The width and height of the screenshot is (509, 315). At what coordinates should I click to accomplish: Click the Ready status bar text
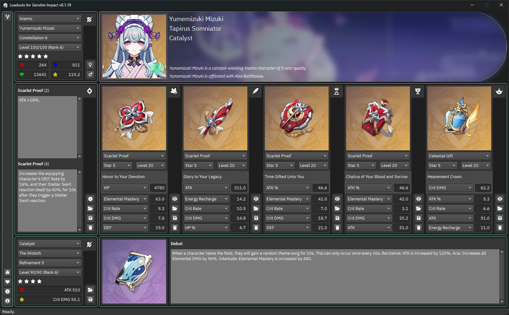pyautogui.click(x=8, y=312)
